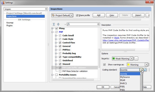Viewport: 155px width, 92px height.
Task: Toggle Show warnings as checkbox
Action: (104, 65)
